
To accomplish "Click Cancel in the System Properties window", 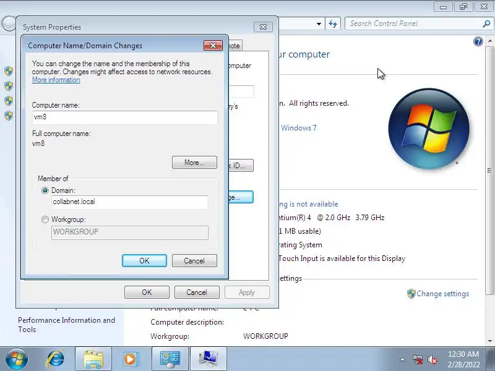I will (x=197, y=292).
